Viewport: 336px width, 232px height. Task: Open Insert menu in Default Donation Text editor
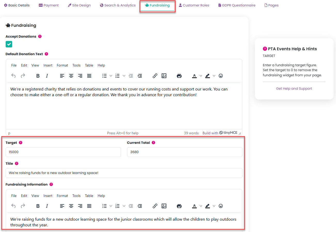click(x=48, y=65)
